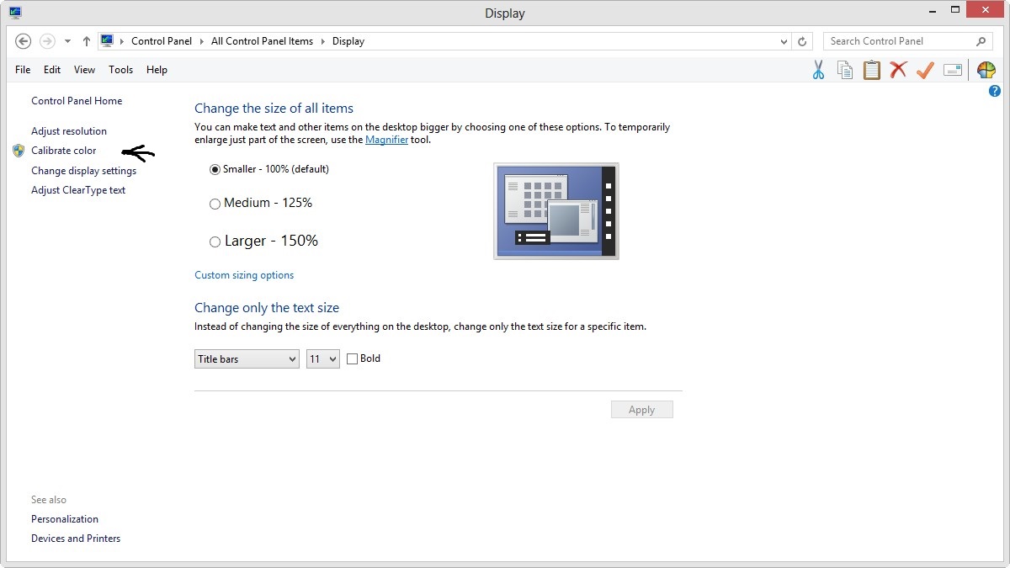Open the Help menu
This screenshot has width=1010, height=568.
[157, 70]
